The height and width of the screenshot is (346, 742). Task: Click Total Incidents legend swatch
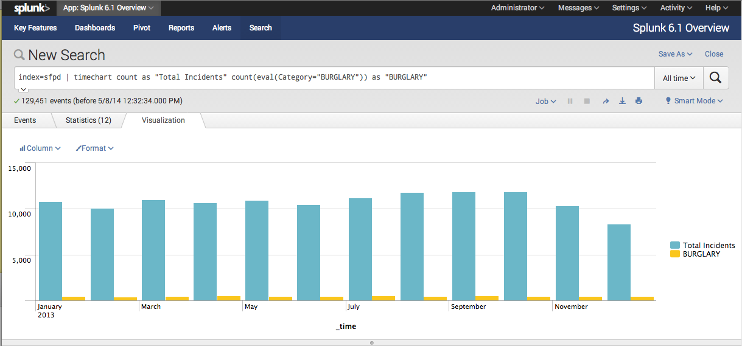(675, 246)
